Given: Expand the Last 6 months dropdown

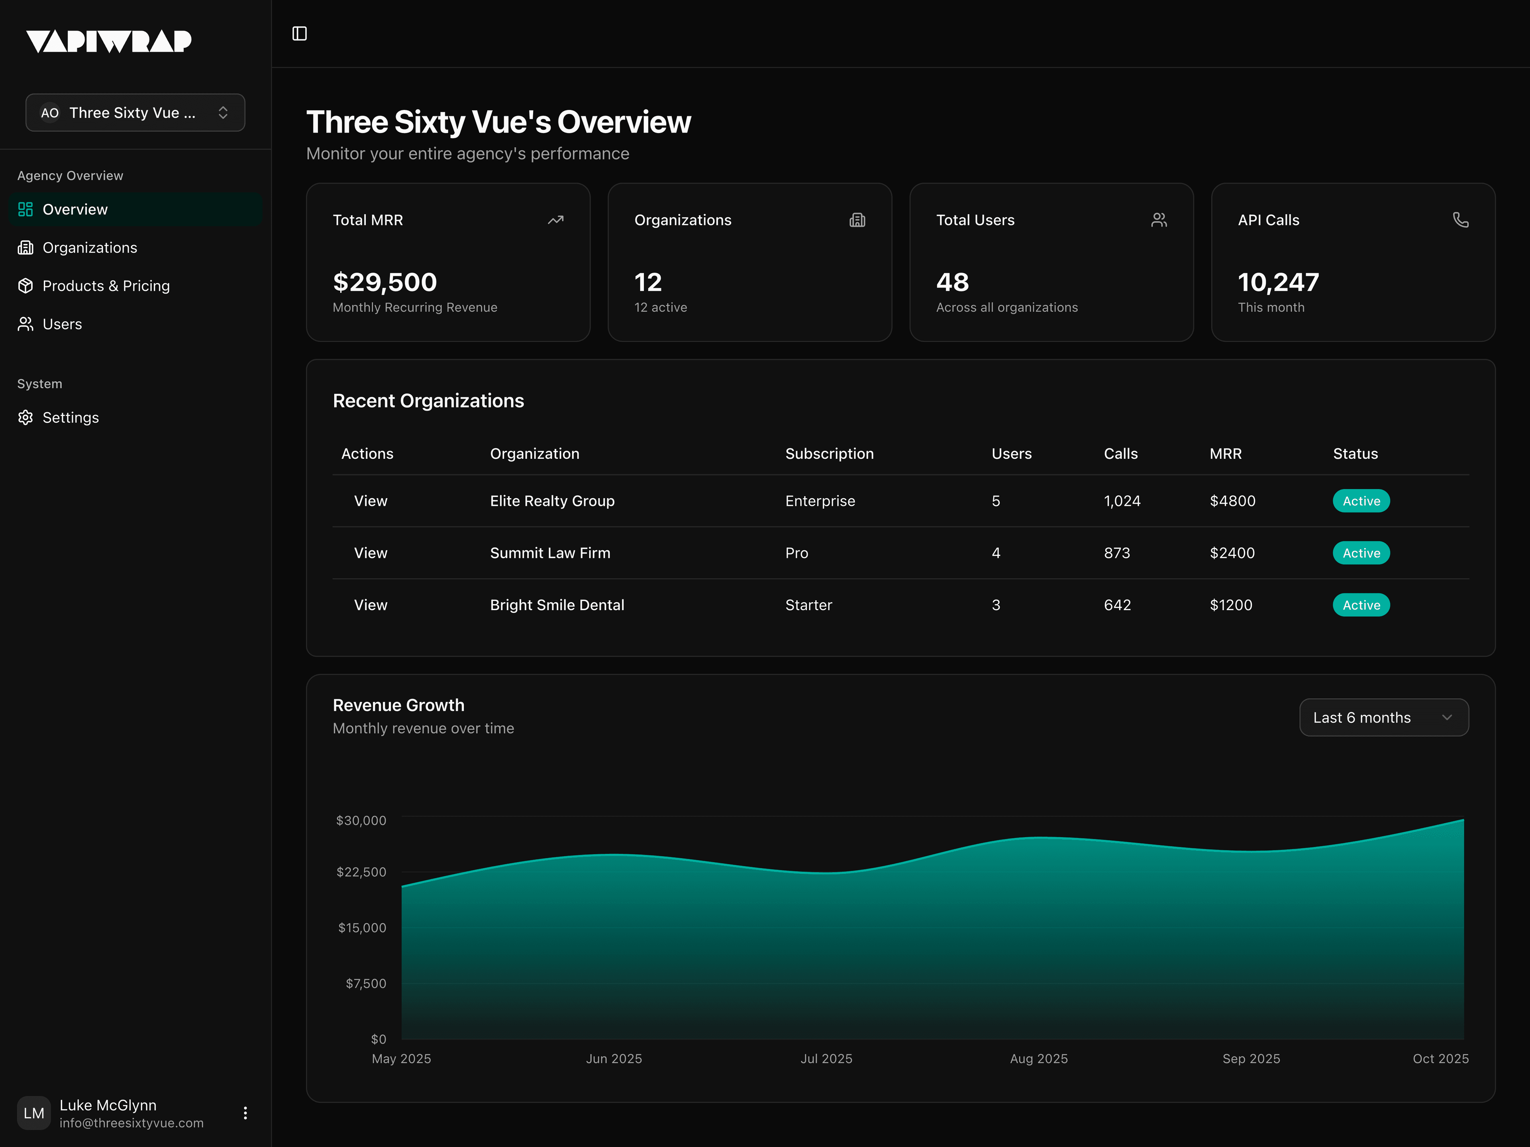Looking at the screenshot, I should tap(1383, 718).
